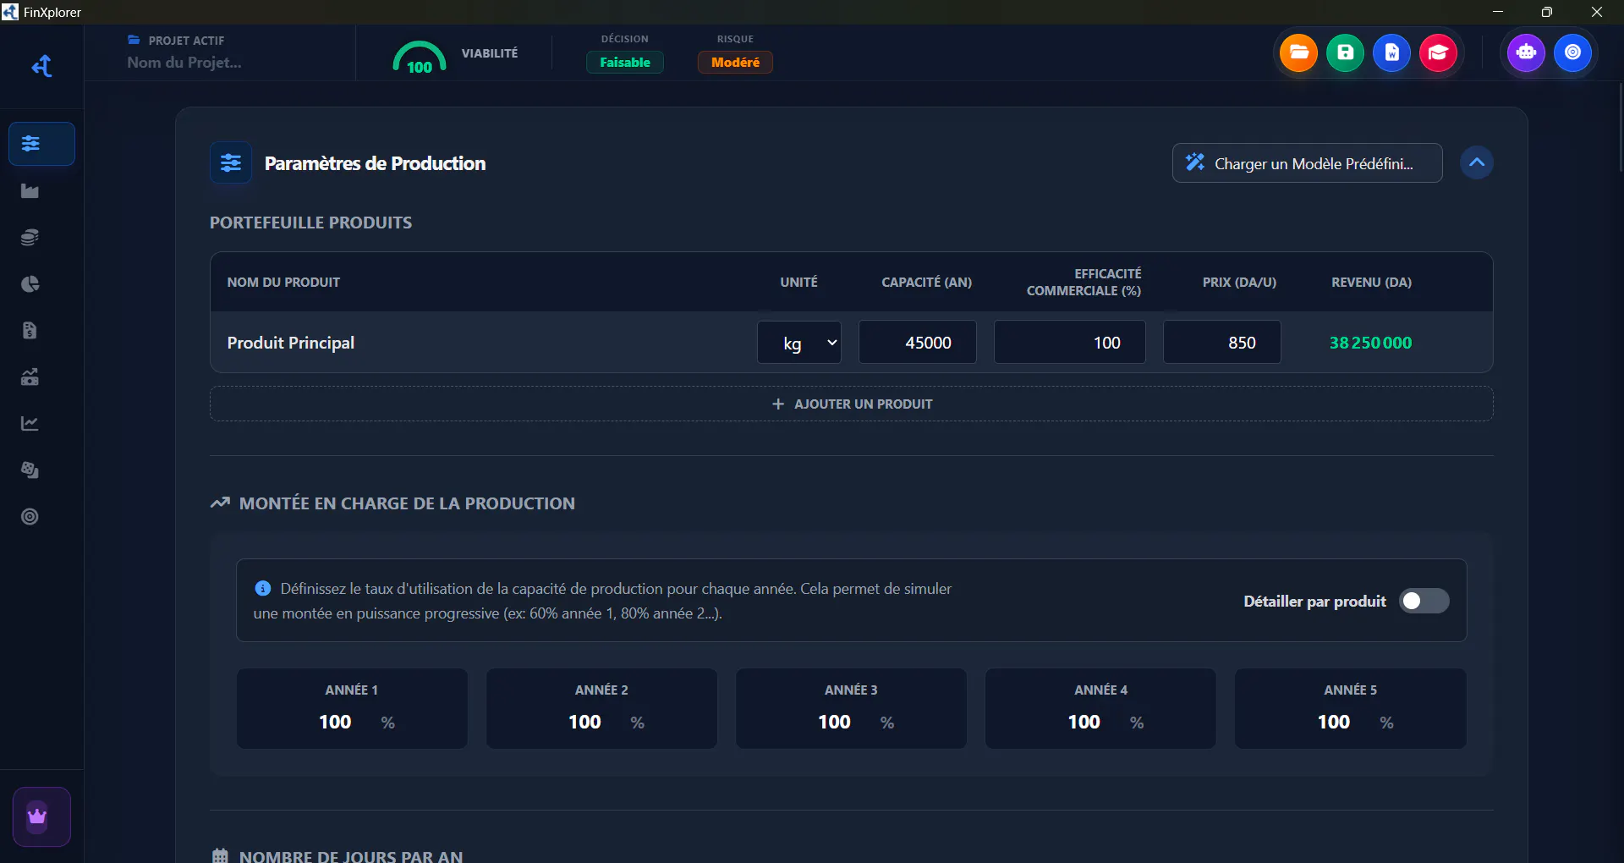This screenshot has height=863, width=1624.
Task: Click the PORTEFEUILLE PRODUITS heading
Action: tap(310, 223)
